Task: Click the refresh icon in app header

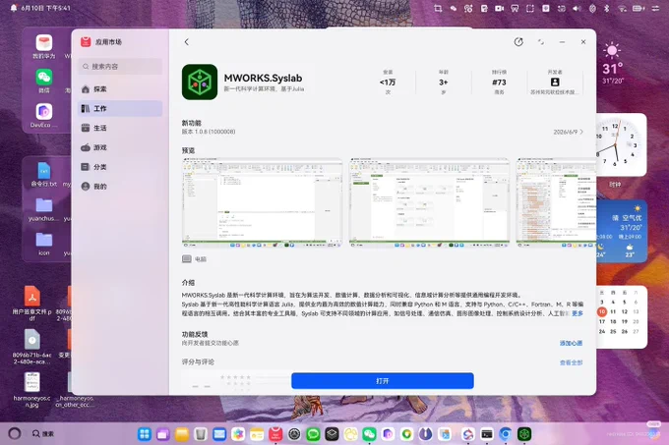Action: coord(518,41)
